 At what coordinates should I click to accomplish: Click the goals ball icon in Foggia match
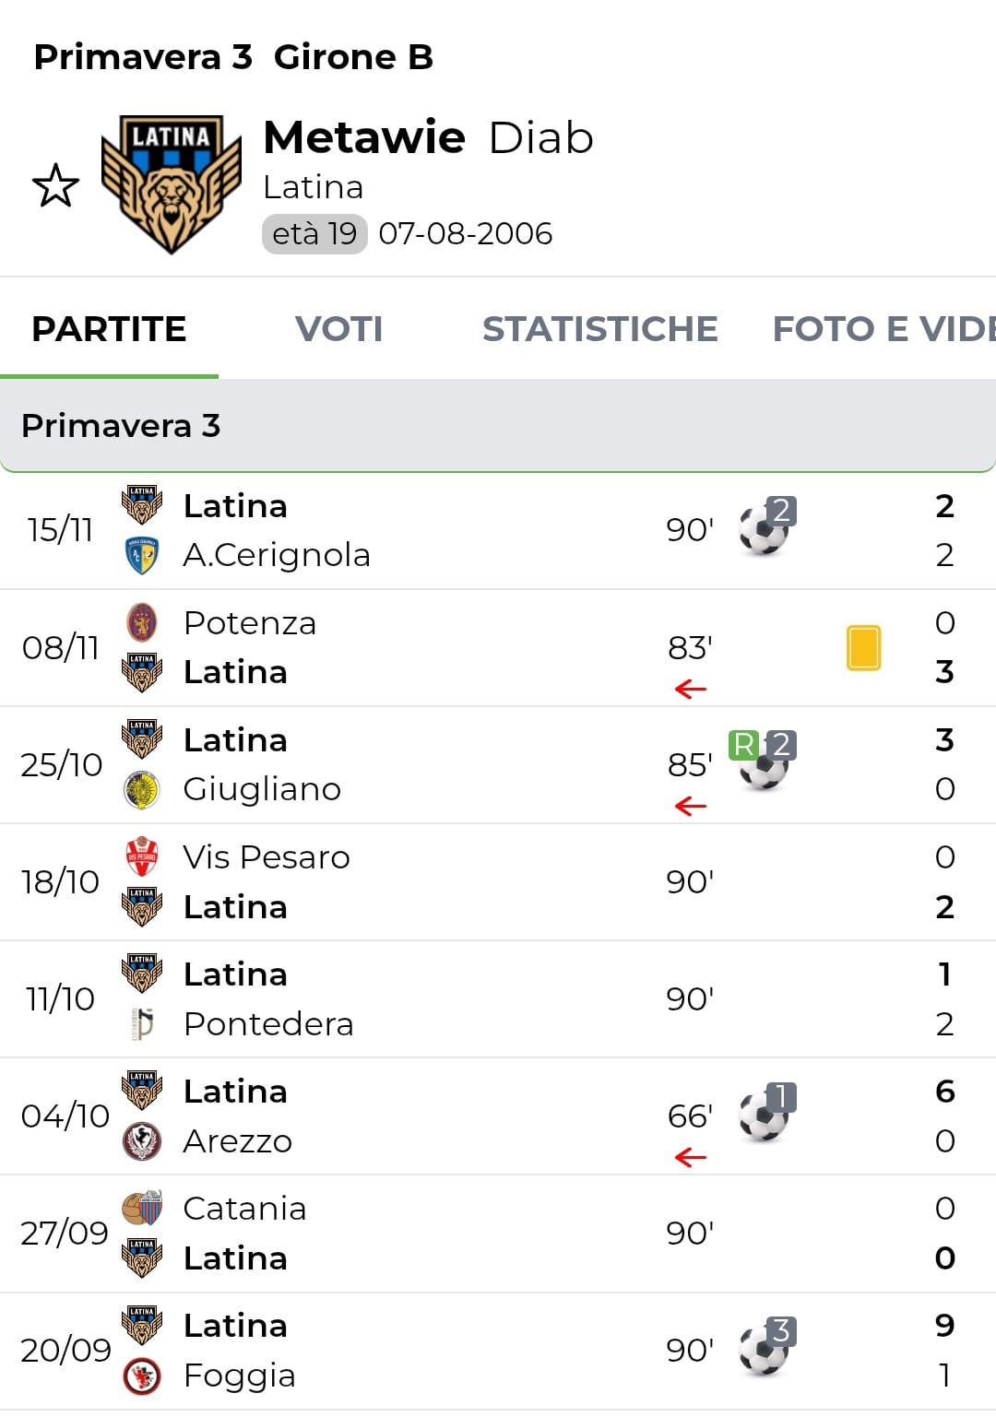[765, 1350]
